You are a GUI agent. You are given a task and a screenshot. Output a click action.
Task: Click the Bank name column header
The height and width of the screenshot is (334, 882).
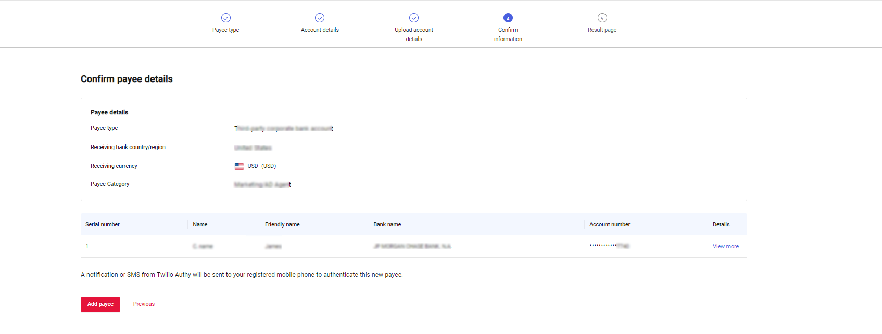point(387,225)
